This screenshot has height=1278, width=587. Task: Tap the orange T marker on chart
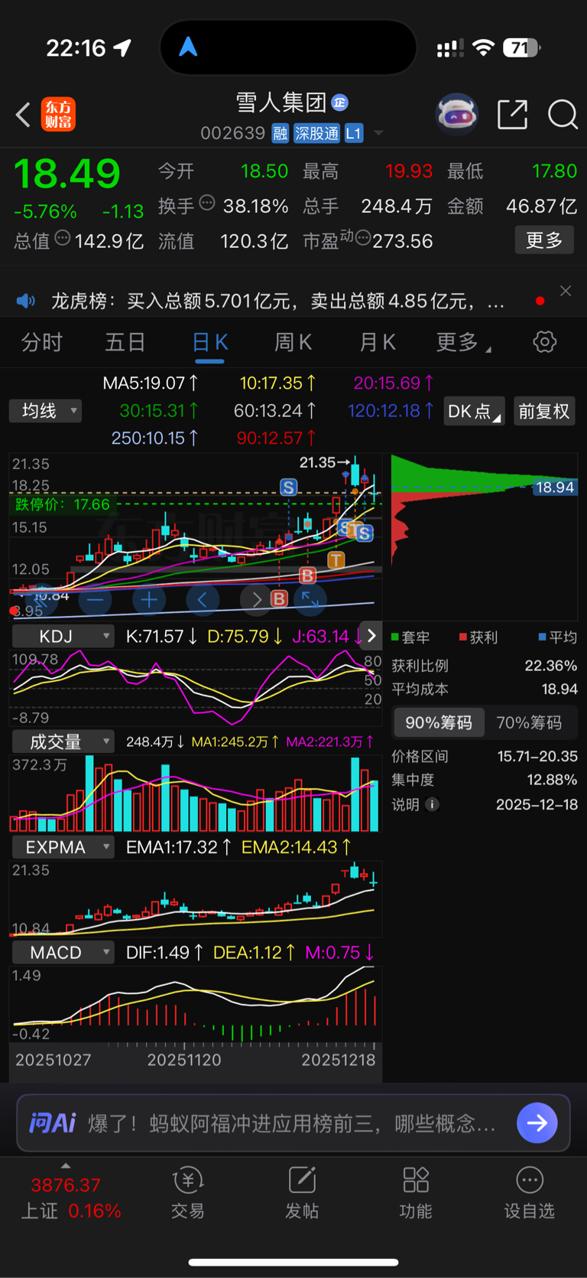coord(336,560)
